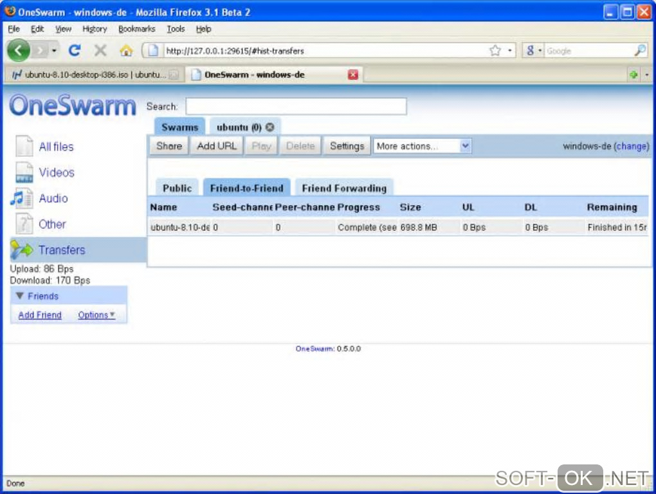Switch to the Friend-to-Friend tab

[247, 187]
